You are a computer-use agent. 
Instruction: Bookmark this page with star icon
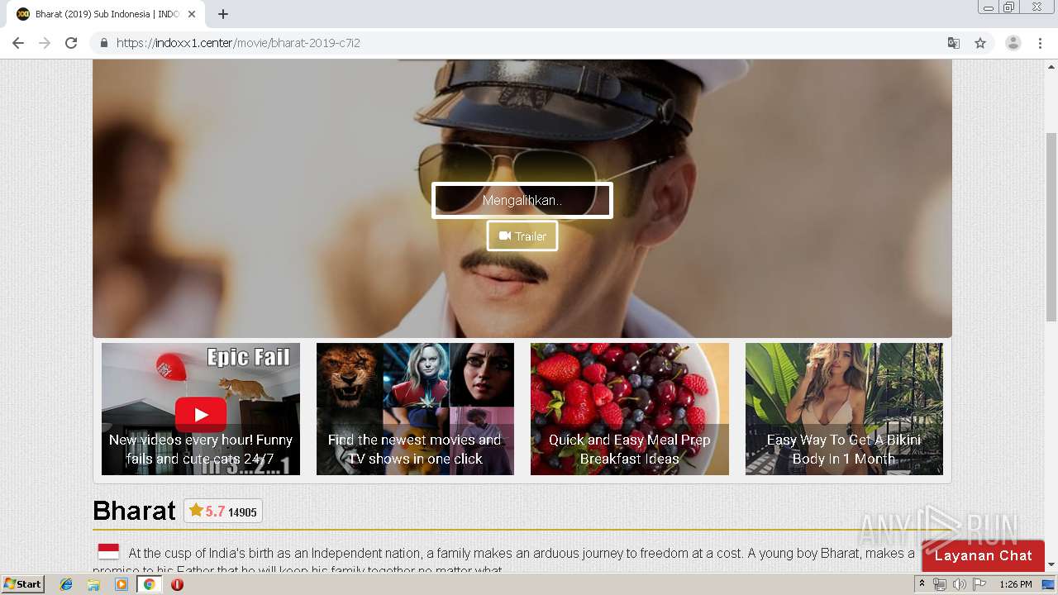pos(980,43)
